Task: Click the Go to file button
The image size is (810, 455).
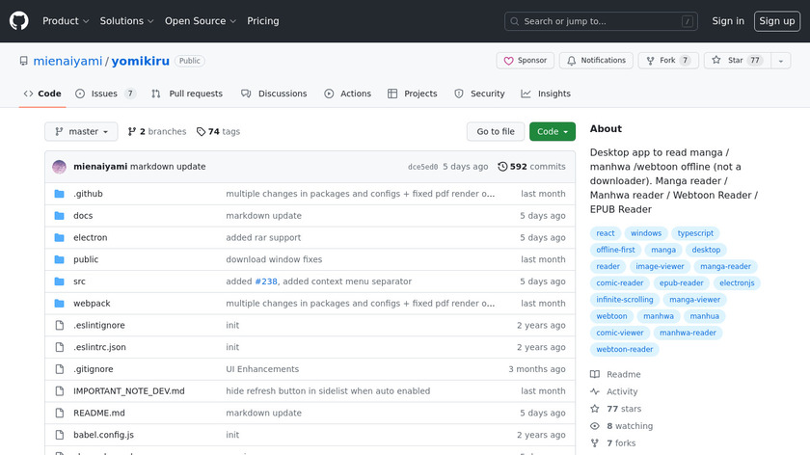Action: [x=496, y=132]
